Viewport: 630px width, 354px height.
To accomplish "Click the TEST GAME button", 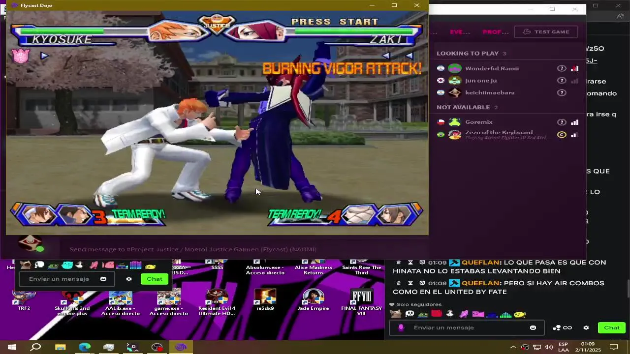I will [546, 32].
